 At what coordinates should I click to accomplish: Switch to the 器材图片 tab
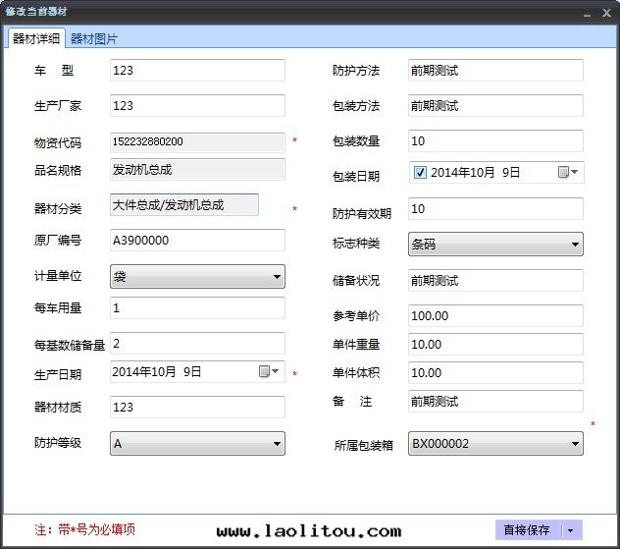tap(94, 38)
